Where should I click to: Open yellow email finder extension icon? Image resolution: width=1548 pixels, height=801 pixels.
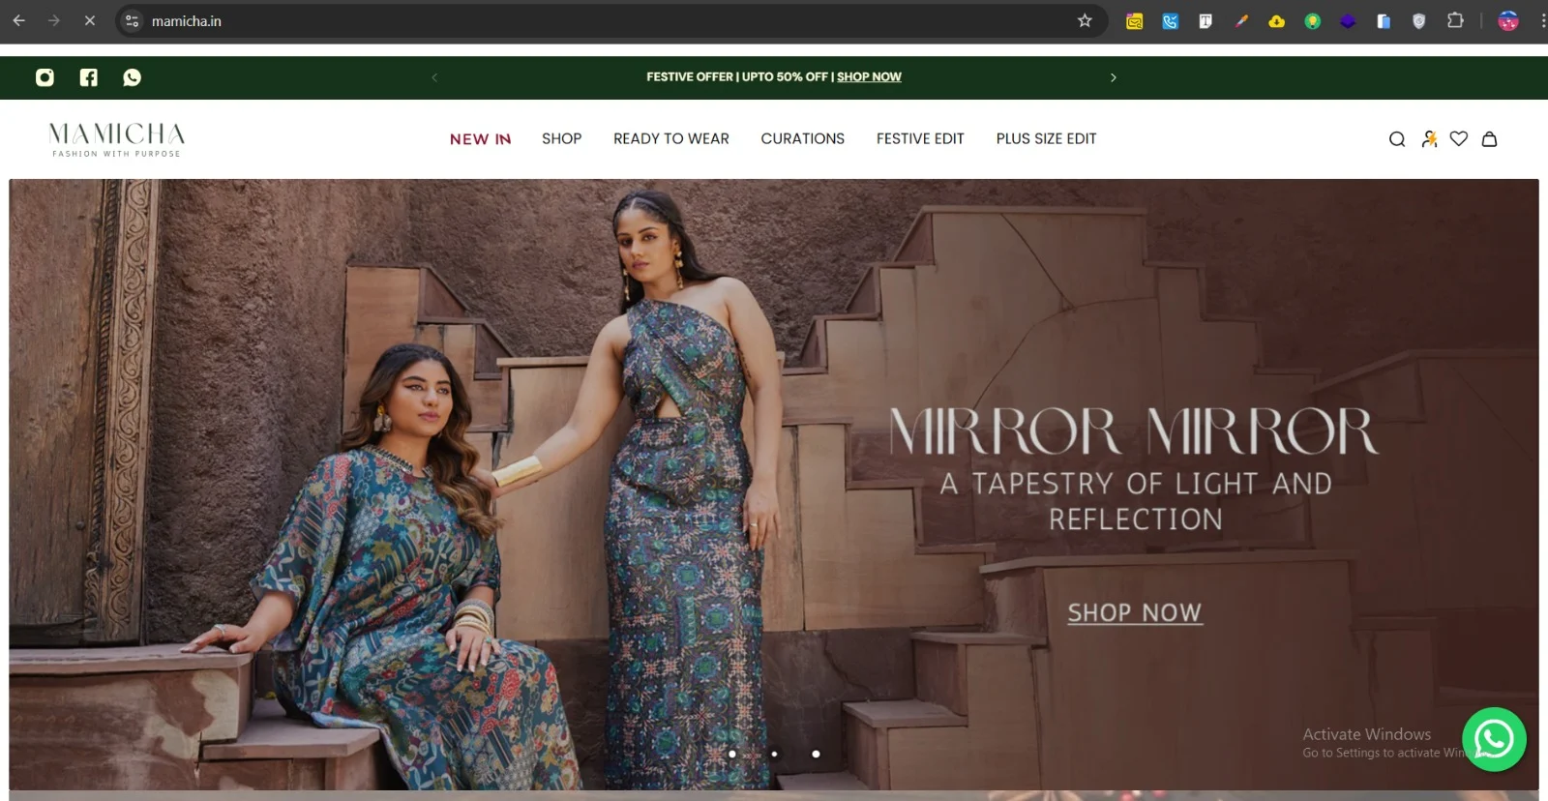pos(1134,21)
